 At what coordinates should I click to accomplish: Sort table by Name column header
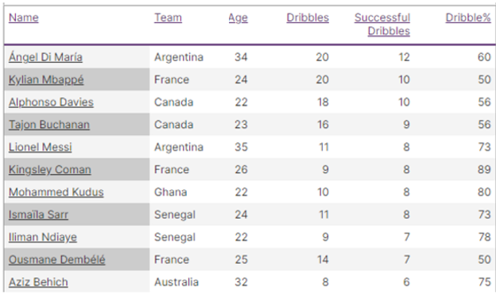click(x=24, y=17)
